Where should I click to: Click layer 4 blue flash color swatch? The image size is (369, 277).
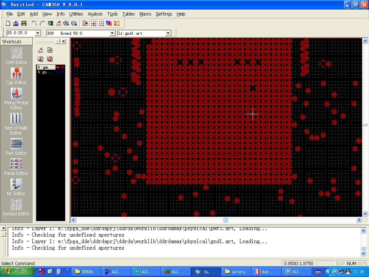(x=63, y=72)
